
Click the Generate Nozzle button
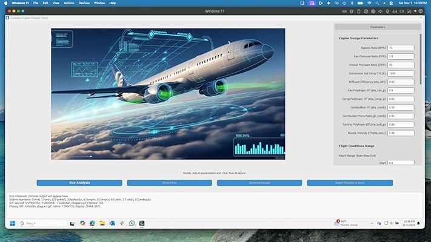(259, 183)
